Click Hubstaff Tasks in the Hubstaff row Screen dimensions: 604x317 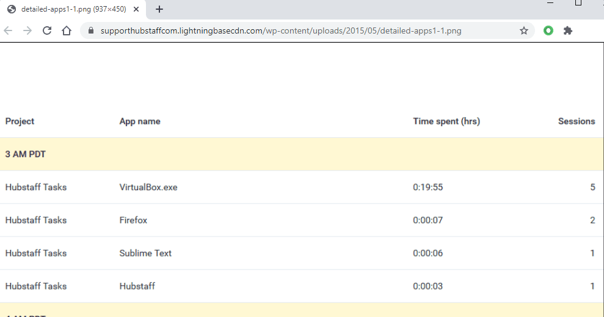click(36, 287)
